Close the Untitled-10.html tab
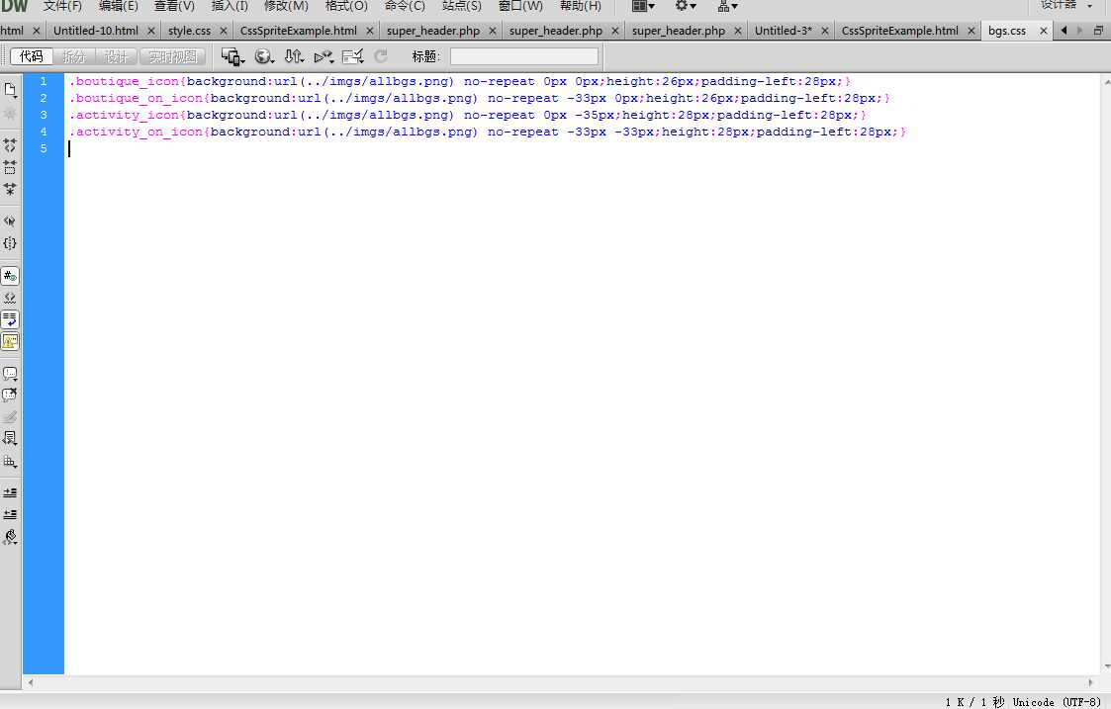The height and width of the screenshot is (709, 1111). (151, 32)
